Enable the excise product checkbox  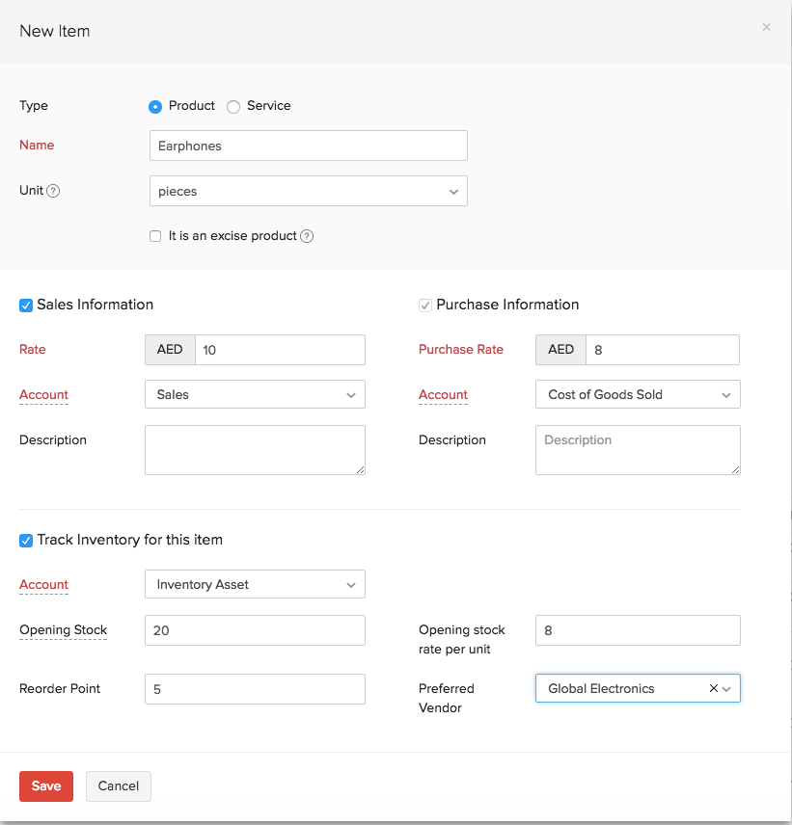(x=155, y=236)
